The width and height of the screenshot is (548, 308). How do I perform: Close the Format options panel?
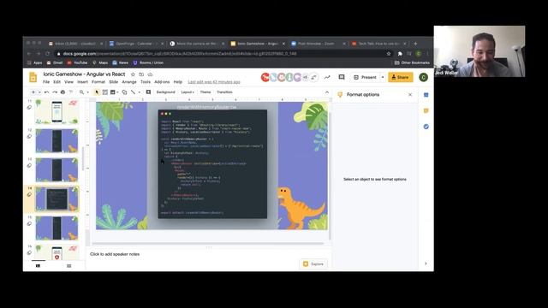pos(410,95)
